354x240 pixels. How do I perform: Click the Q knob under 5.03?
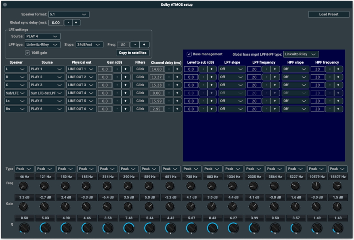point(45,228)
